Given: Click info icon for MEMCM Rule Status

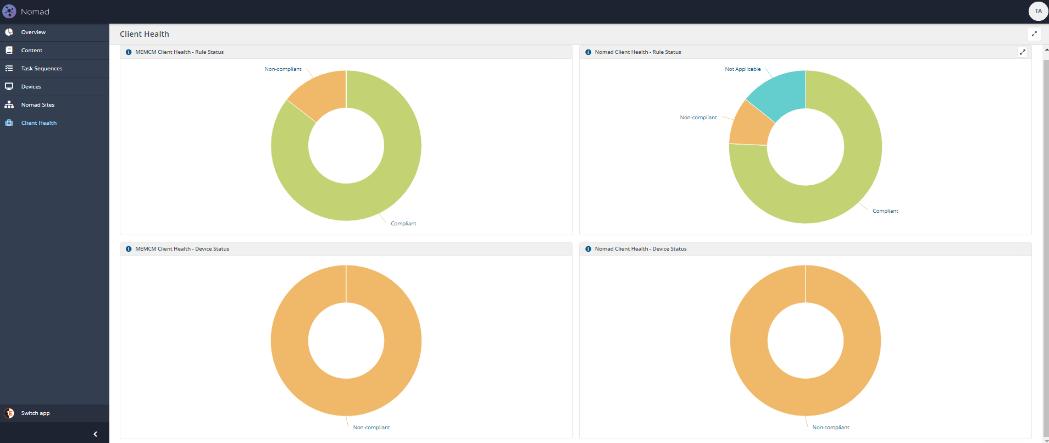Looking at the screenshot, I should [129, 52].
